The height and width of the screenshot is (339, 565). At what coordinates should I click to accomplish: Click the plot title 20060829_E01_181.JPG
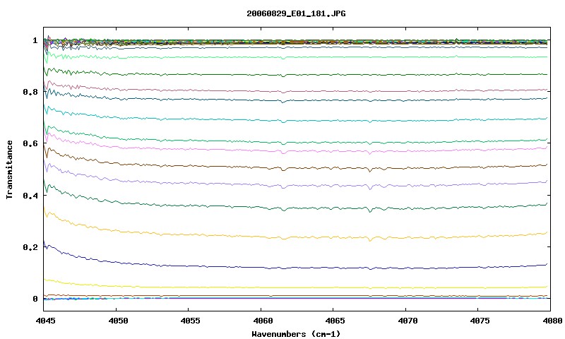(x=296, y=13)
